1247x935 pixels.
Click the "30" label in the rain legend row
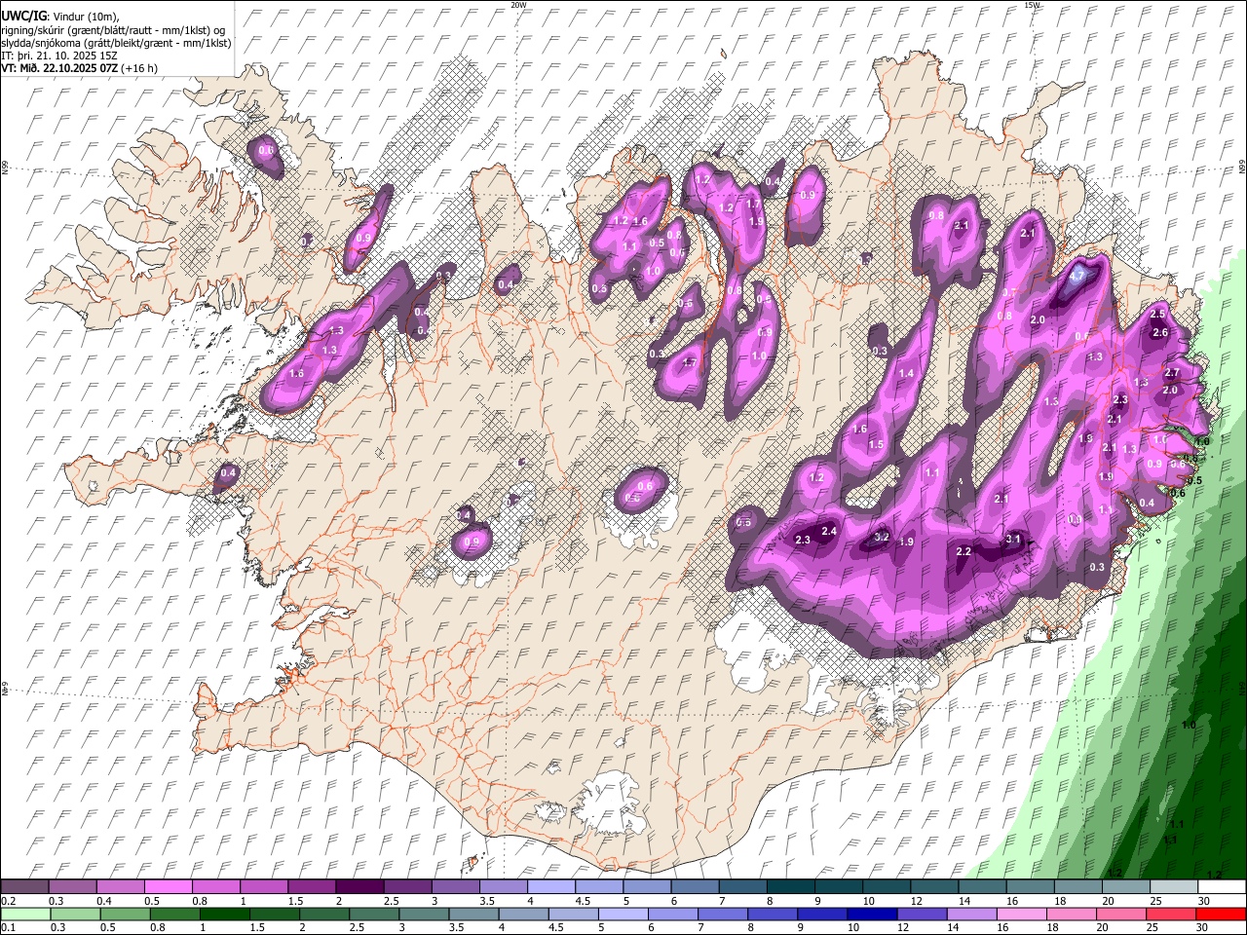pyautogui.click(x=1204, y=928)
